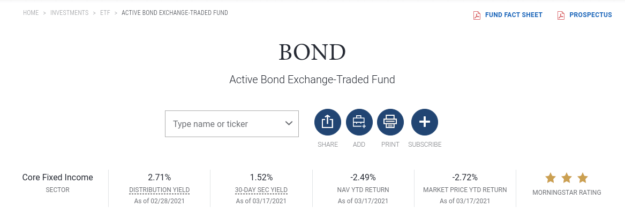Click the first Morningstar rating star
Screen dimensions: 625x215
click(x=551, y=178)
